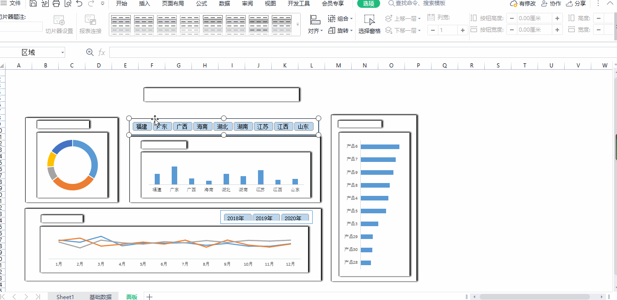Select the first slicer style thumbnail
This screenshot has width=617, height=300.
point(120,25)
